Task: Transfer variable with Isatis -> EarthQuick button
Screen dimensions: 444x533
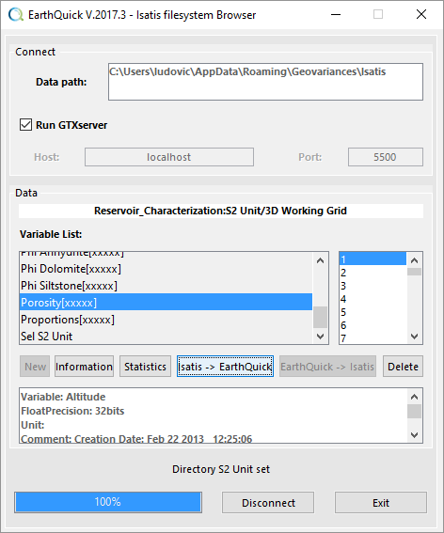Action: 225,367
